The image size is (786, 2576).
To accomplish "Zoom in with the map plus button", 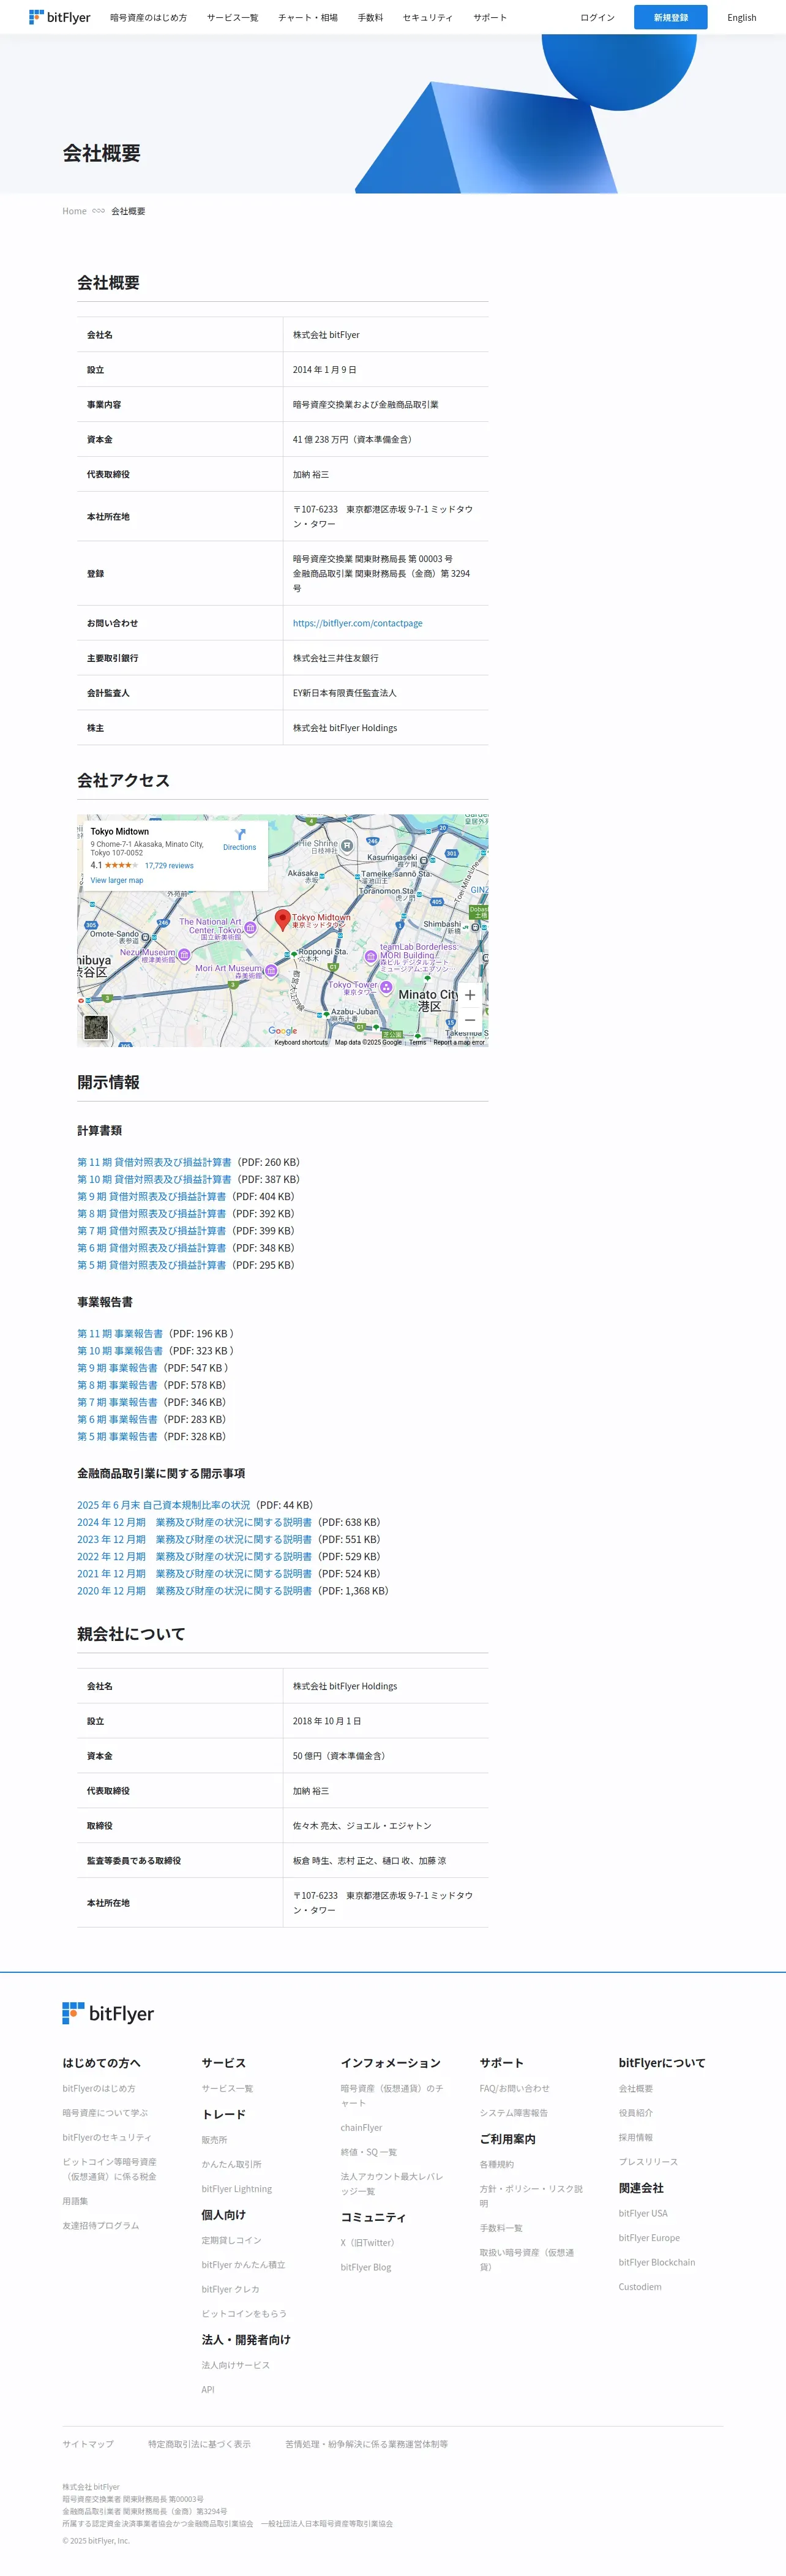I will click(x=470, y=995).
